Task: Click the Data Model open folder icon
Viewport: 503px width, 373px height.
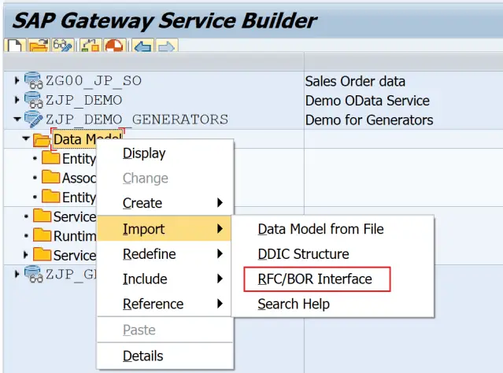Action: pos(42,140)
